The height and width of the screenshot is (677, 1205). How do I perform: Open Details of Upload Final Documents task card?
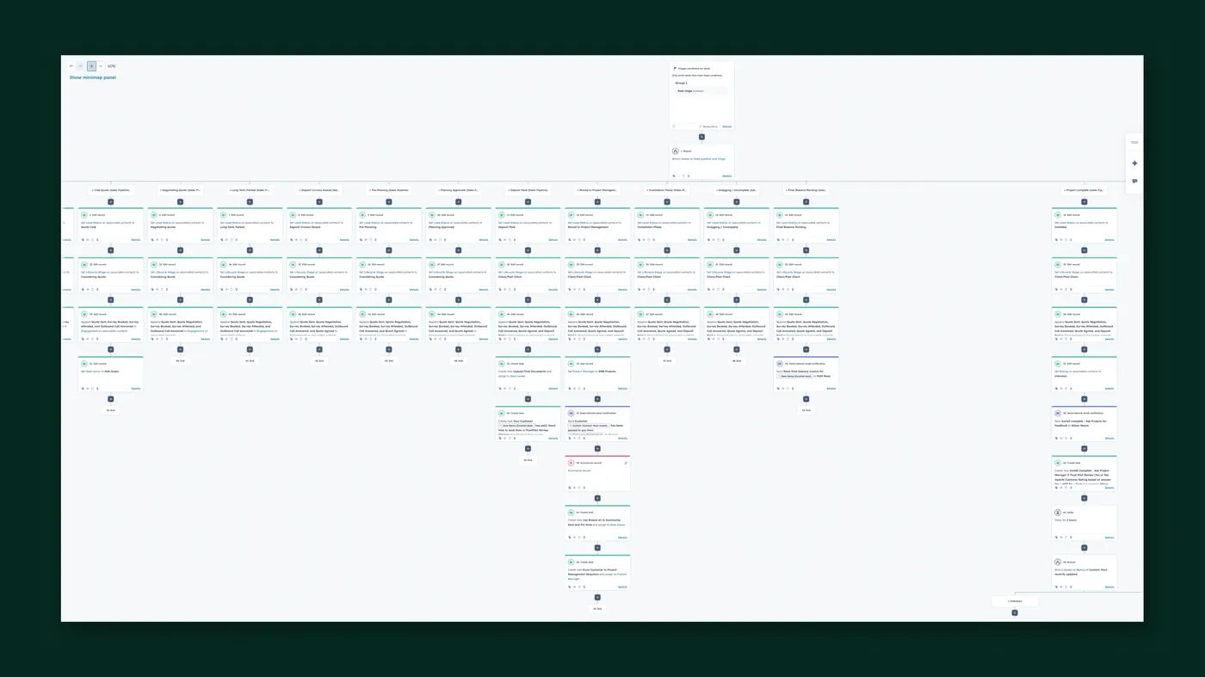[x=553, y=388]
